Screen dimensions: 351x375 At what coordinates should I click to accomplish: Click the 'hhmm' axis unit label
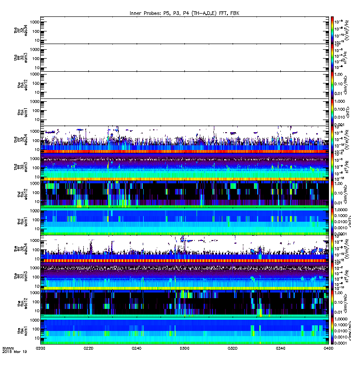(x=8, y=348)
